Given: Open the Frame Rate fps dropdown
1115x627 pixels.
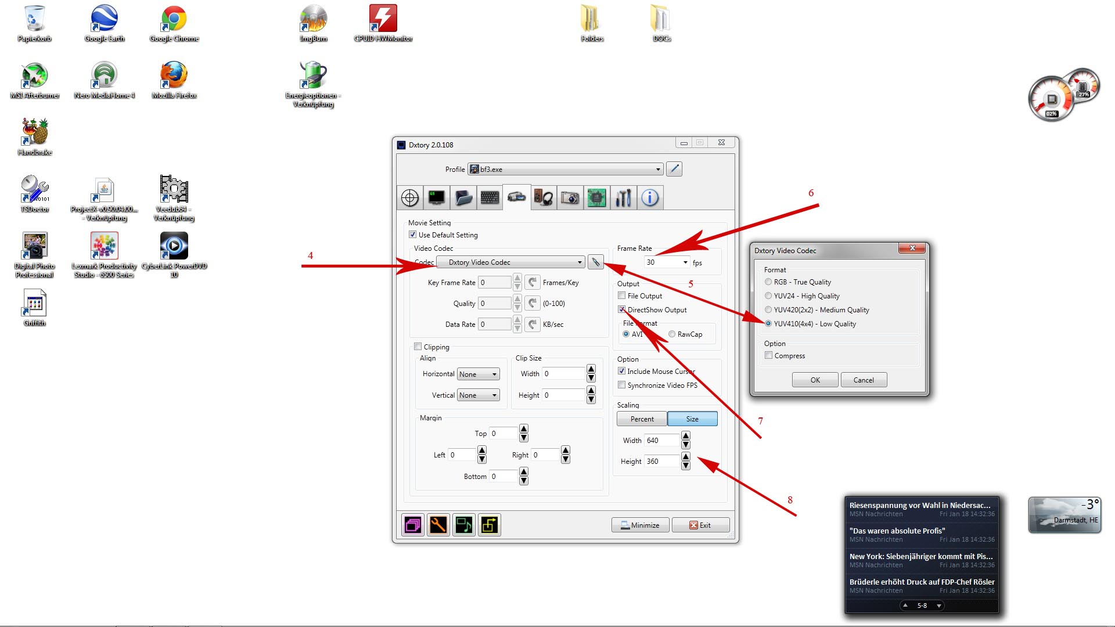Looking at the screenshot, I should pos(685,262).
